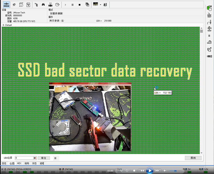This screenshot has height=174, width=214.
Task: Toggle shuffle in the video player
Action: (x=121, y=171)
